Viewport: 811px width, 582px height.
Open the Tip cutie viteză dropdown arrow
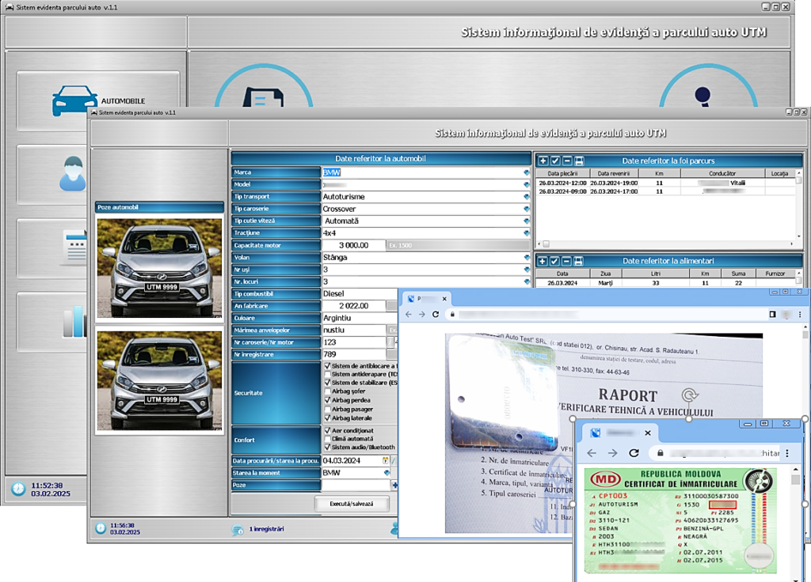coord(526,221)
